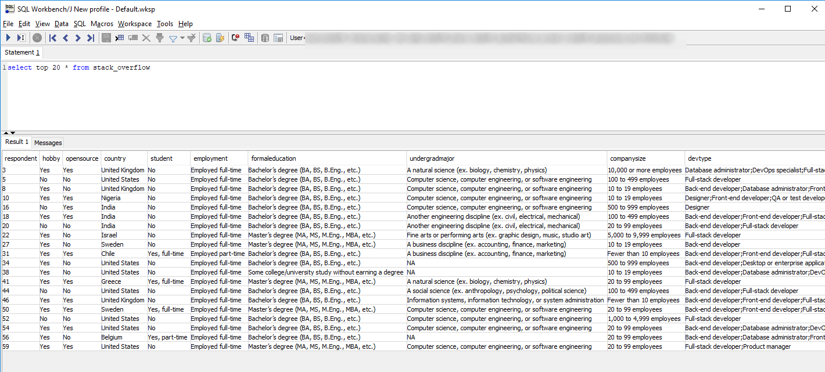Jump to the last row of results
This screenshot has height=372, width=825.
click(x=90, y=38)
